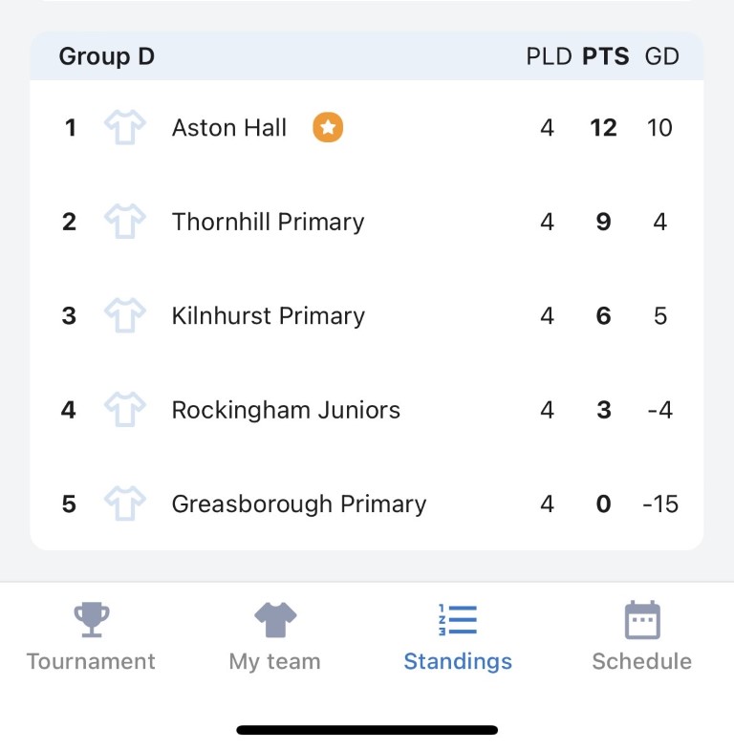Switch to the Tournament tab label

(x=91, y=661)
